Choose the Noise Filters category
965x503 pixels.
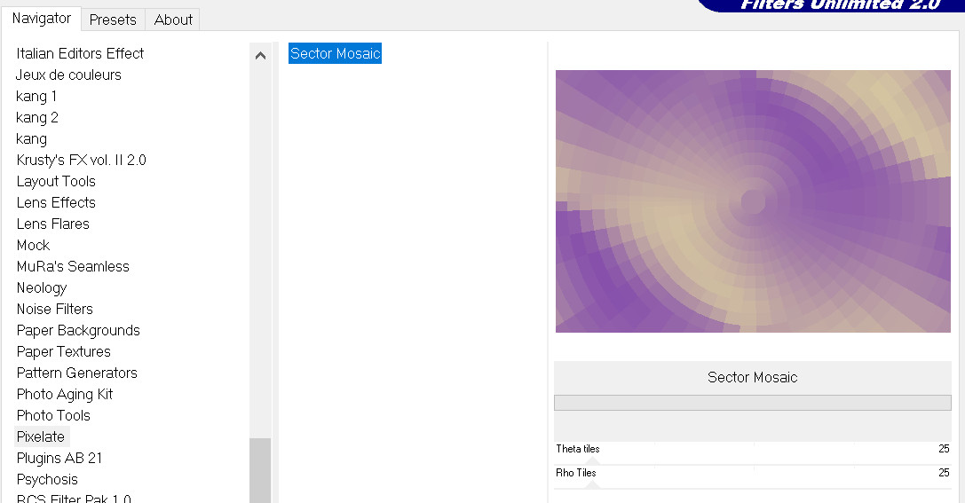pos(54,310)
